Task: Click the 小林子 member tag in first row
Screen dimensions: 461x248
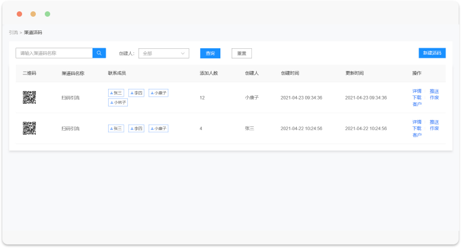Action: coord(118,103)
